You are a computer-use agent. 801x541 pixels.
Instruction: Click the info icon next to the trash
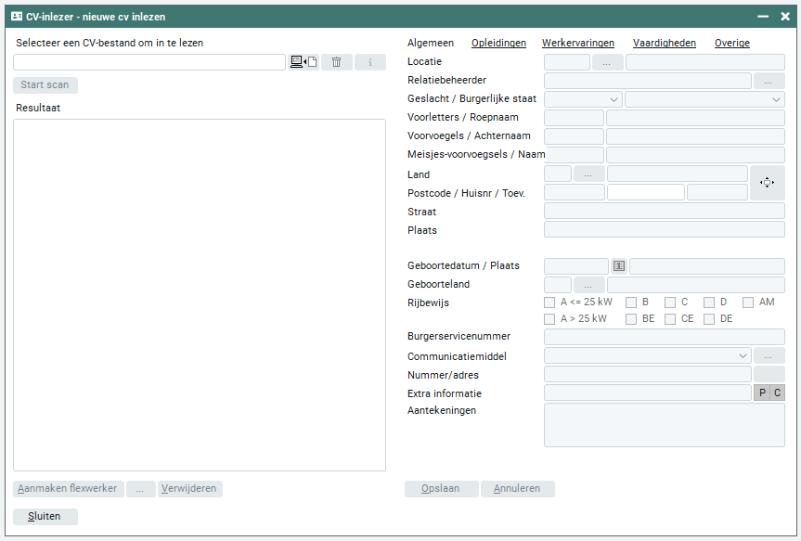[369, 62]
